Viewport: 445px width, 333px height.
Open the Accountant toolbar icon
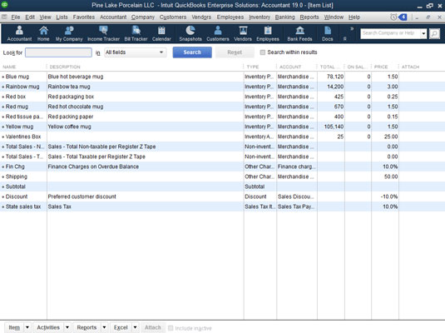point(19,33)
